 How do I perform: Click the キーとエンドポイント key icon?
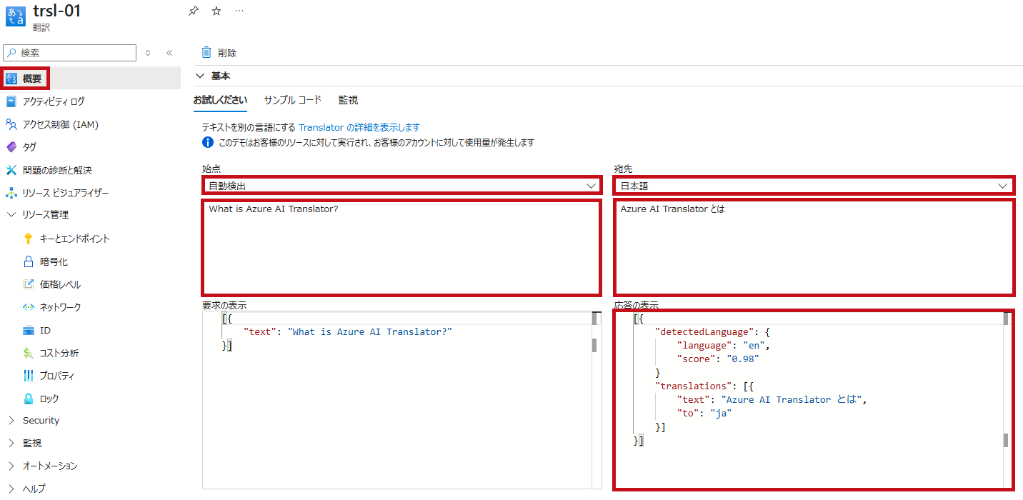click(29, 239)
